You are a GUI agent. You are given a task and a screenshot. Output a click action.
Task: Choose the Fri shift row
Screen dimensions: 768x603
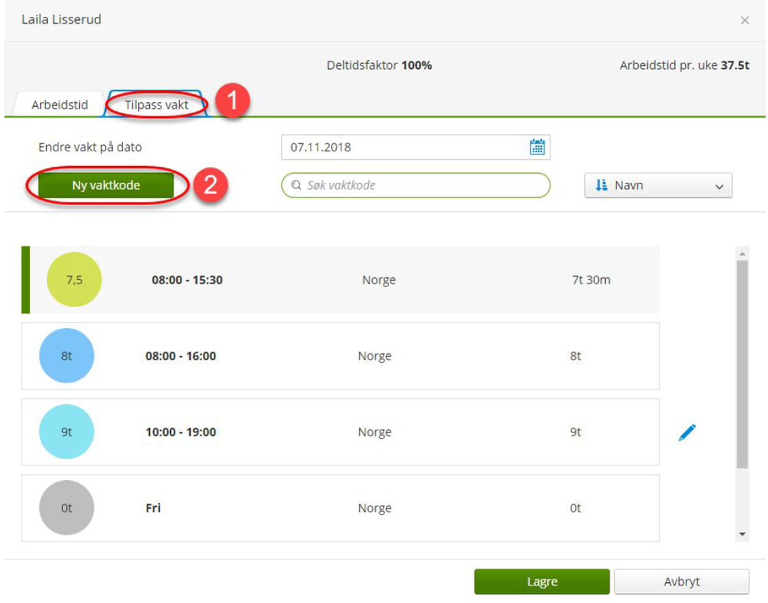(x=341, y=508)
